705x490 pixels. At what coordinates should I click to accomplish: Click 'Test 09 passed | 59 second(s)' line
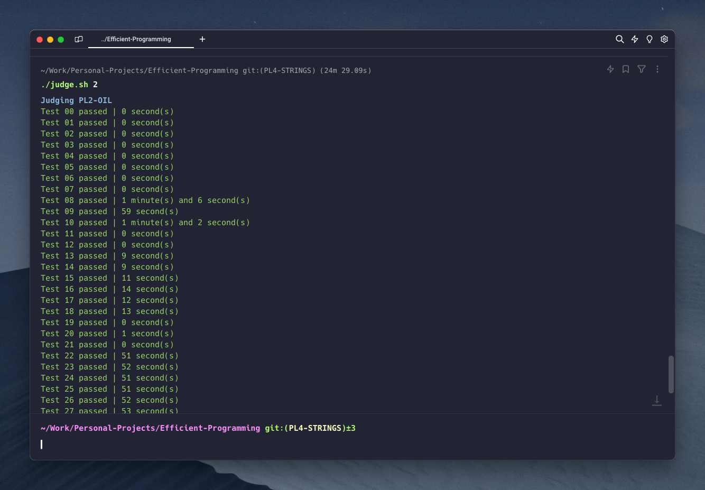[109, 211]
